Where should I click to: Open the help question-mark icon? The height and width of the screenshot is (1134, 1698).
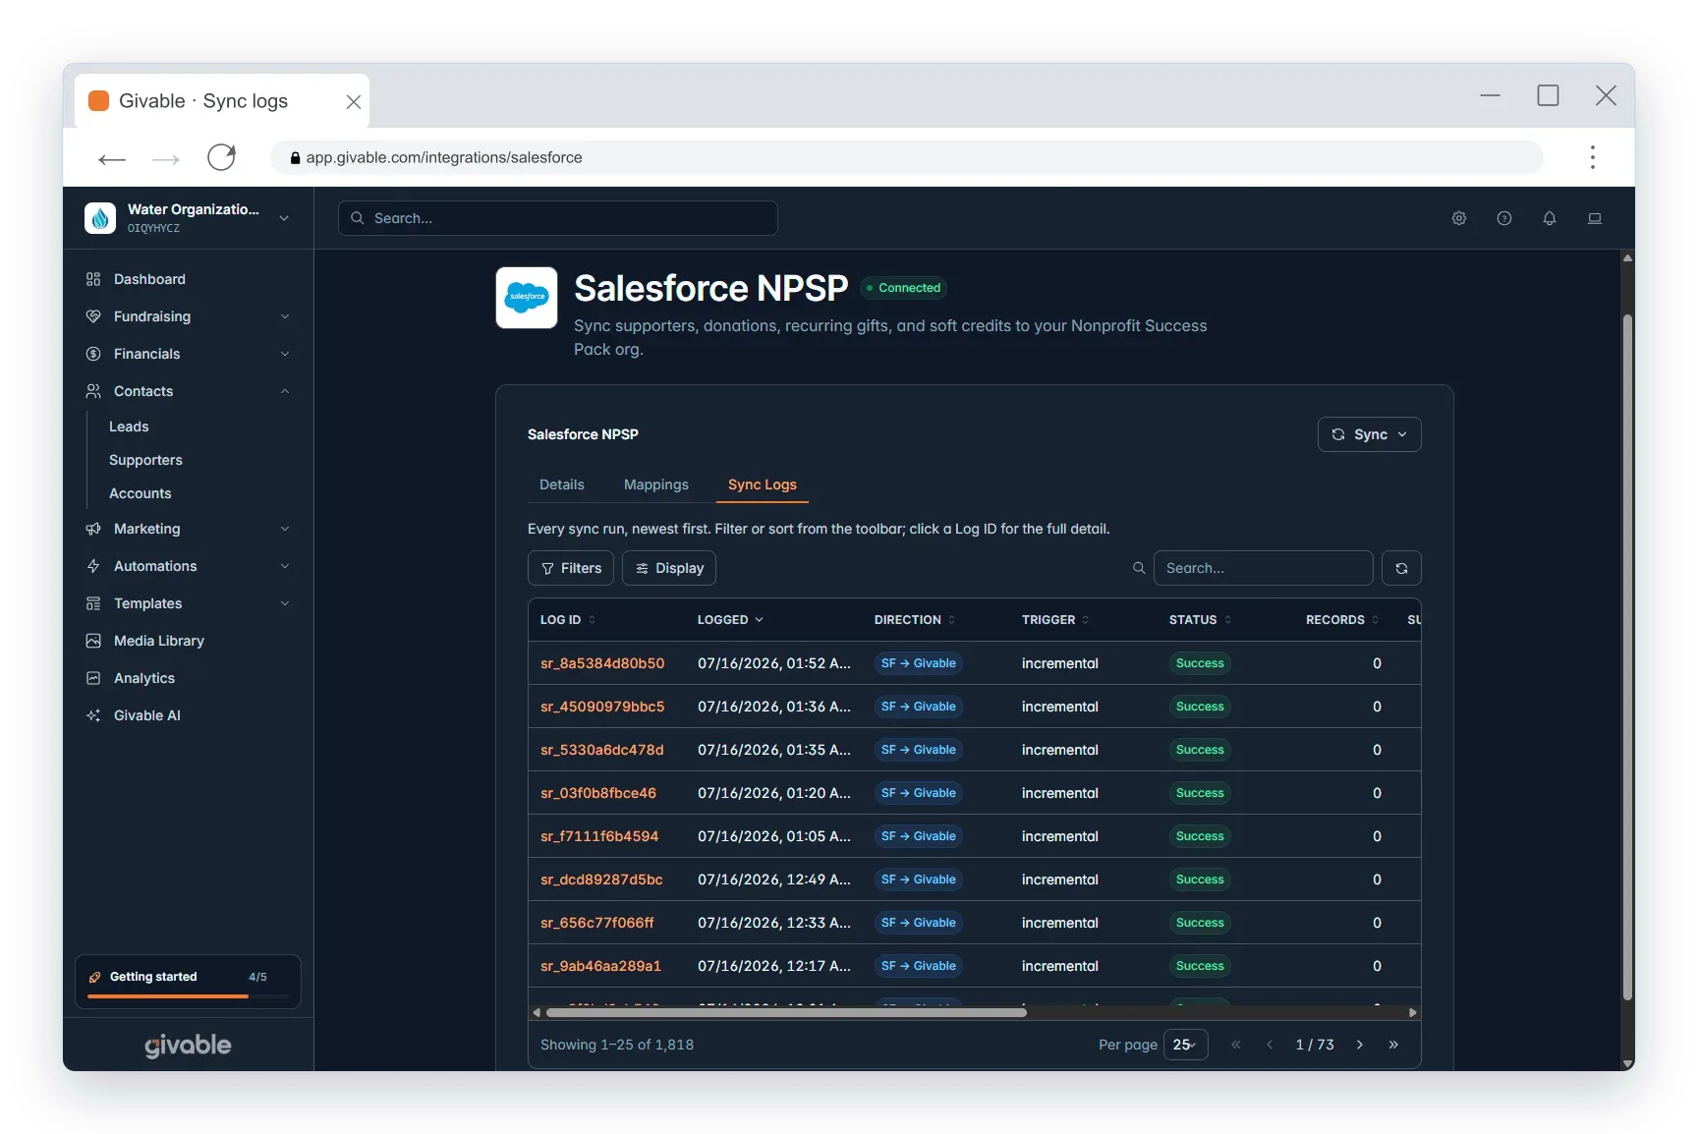pos(1504,218)
